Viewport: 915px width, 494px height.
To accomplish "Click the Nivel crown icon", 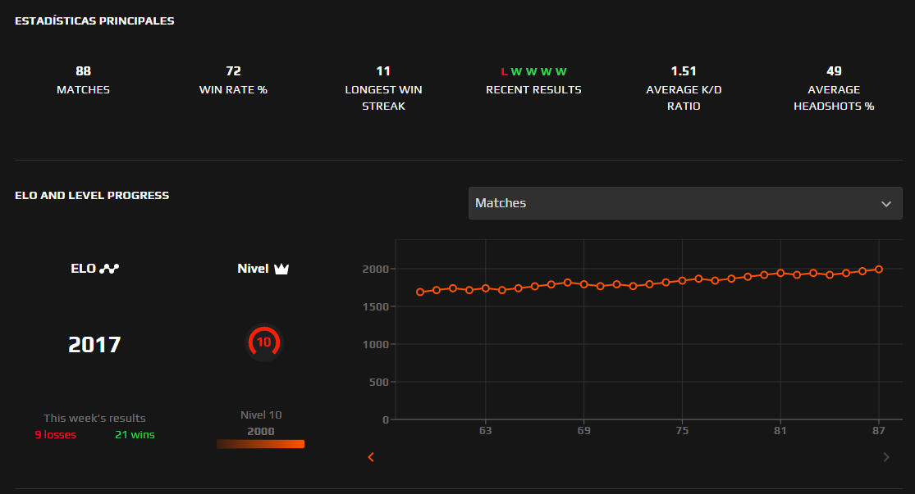I will pyautogui.click(x=281, y=269).
